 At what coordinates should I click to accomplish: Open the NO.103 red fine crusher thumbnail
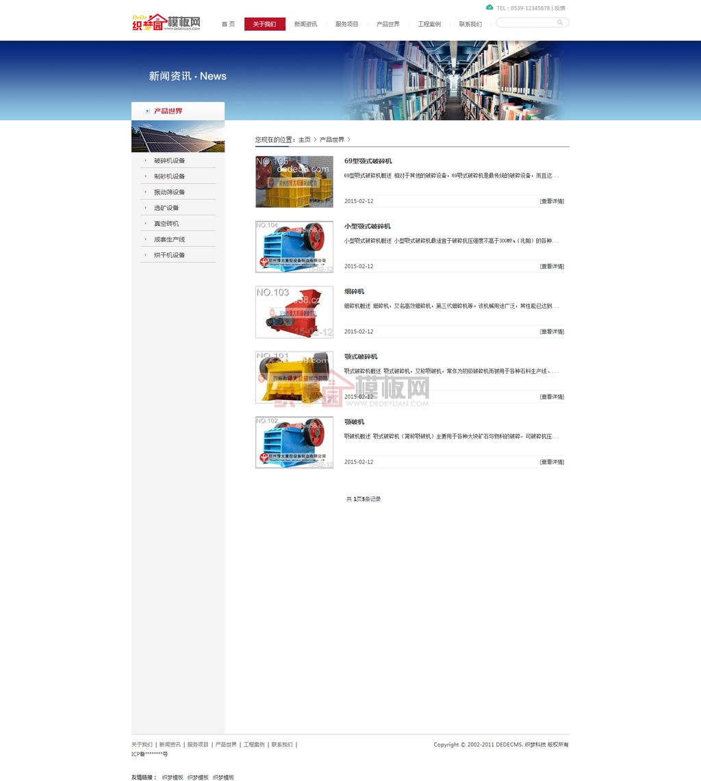click(294, 312)
